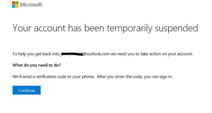This screenshot has height=113, width=212.
Task: Click the word 'suspended' in the title
Action: click(176, 28)
